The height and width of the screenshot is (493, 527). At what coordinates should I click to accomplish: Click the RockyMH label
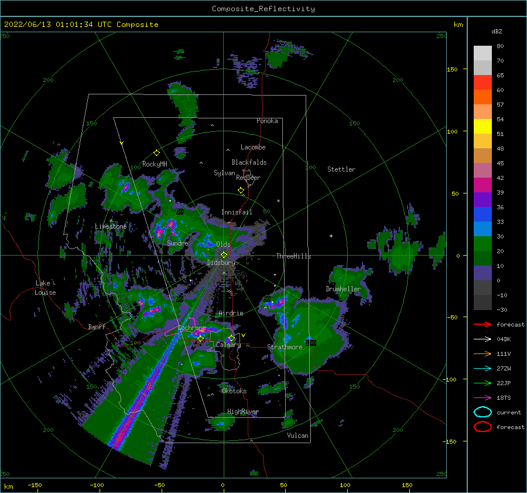pyautogui.click(x=155, y=164)
